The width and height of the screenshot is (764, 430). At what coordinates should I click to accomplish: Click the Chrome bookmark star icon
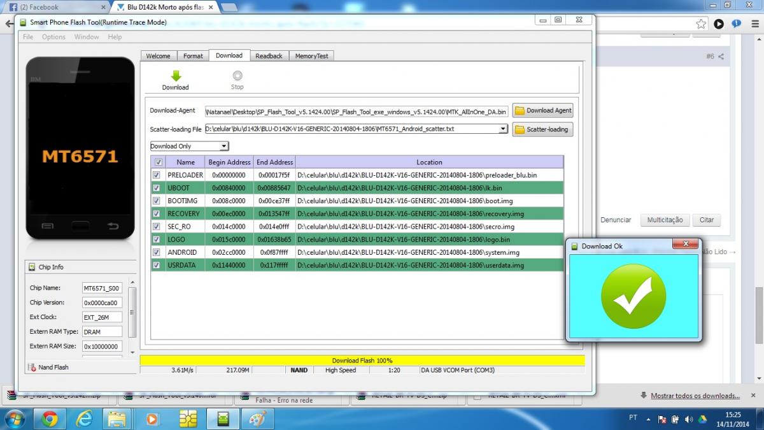(701, 24)
